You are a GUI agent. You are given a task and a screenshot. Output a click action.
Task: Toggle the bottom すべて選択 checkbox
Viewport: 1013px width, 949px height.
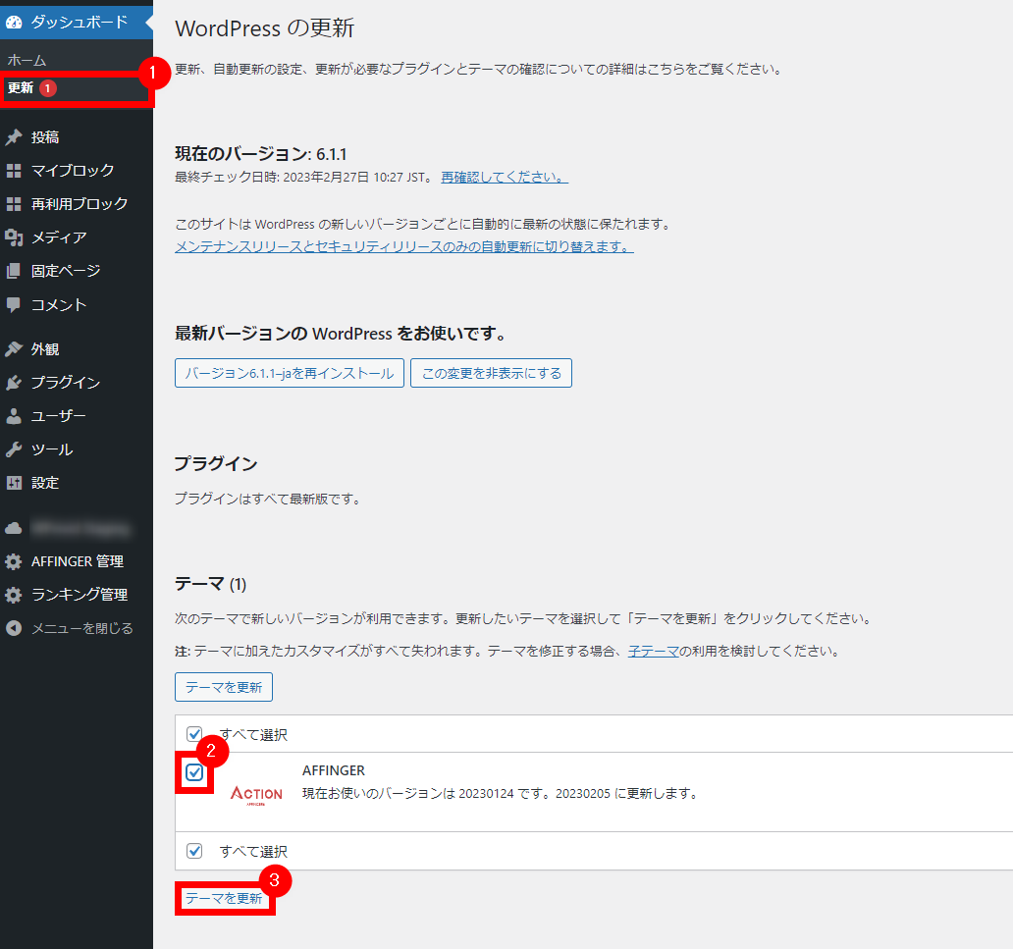(194, 851)
